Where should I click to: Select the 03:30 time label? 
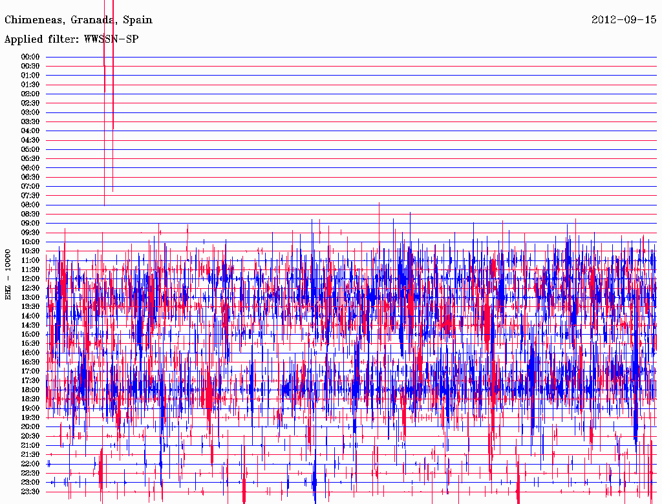pyautogui.click(x=30, y=121)
